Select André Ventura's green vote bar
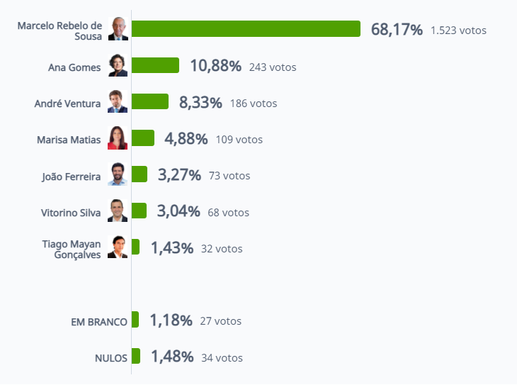Image resolution: width=517 pixels, height=385 pixels. pos(150,101)
